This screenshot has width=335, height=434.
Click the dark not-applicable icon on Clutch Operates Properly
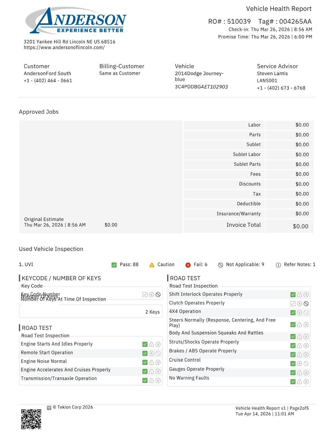(306, 304)
